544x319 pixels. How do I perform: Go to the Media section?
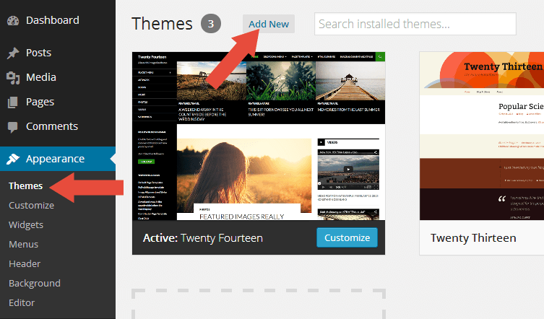[x=40, y=78]
